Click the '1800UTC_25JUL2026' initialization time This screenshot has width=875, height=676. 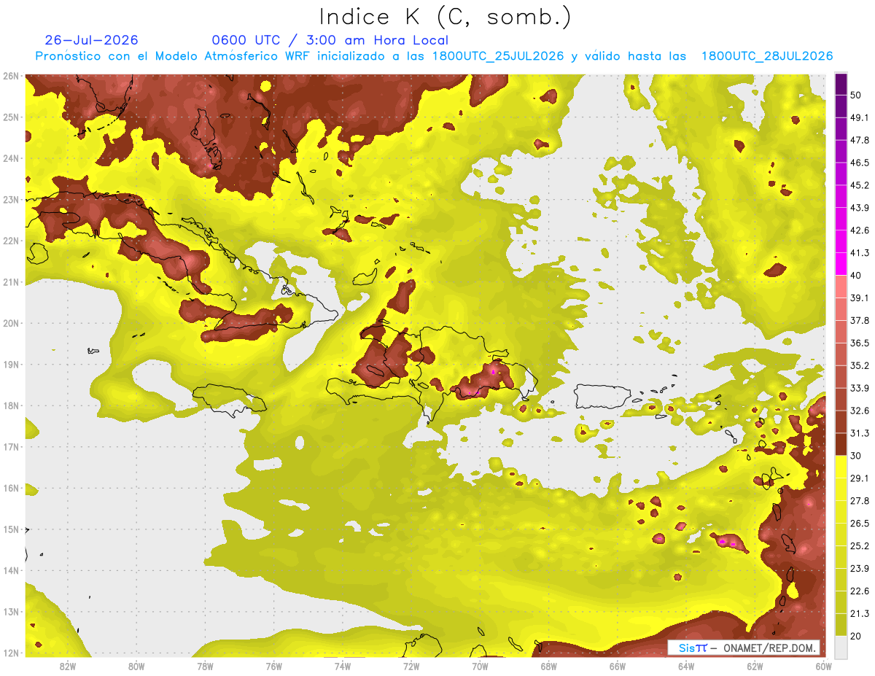click(x=498, y=56)
